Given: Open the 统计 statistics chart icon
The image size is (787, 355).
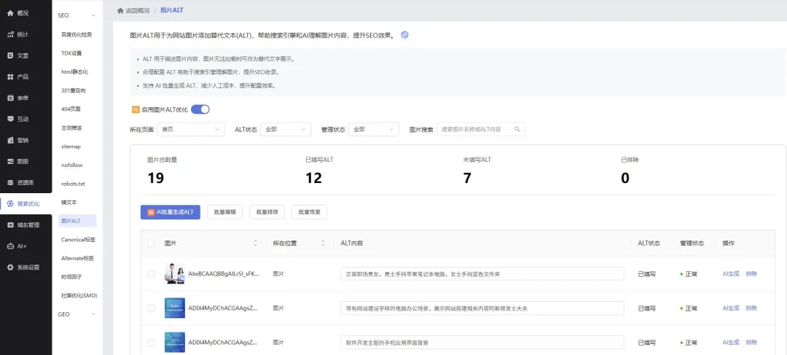Looking at the screenshot, I should coord(10,35).
